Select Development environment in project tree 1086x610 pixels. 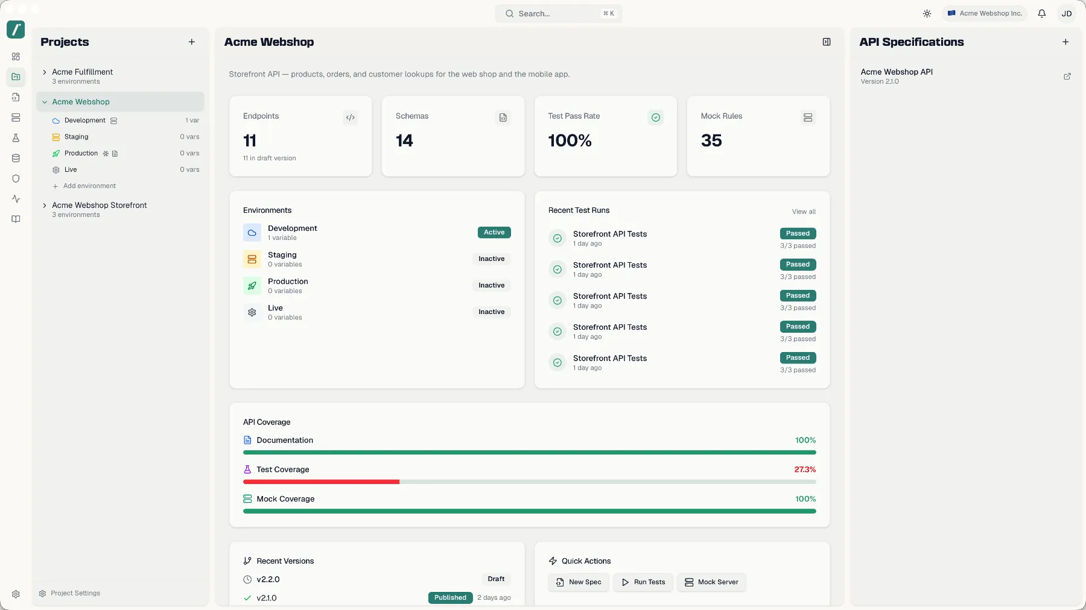click(x=125, y=121)
